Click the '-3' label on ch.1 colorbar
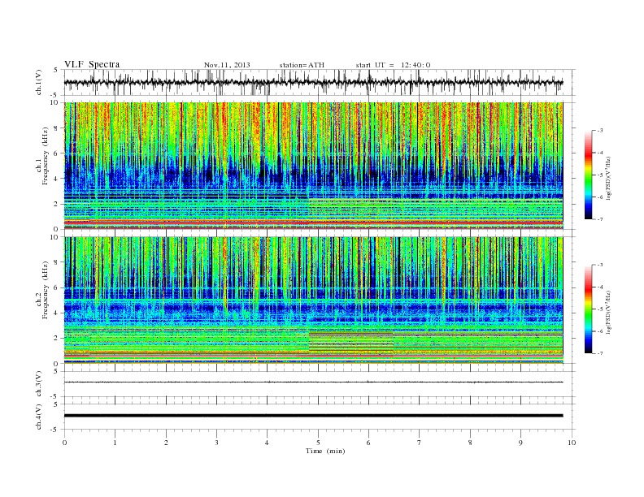 coord(600,131)
